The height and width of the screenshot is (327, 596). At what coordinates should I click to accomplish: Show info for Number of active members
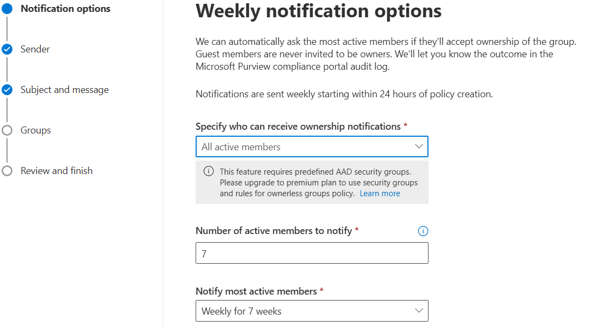[423, 231]
